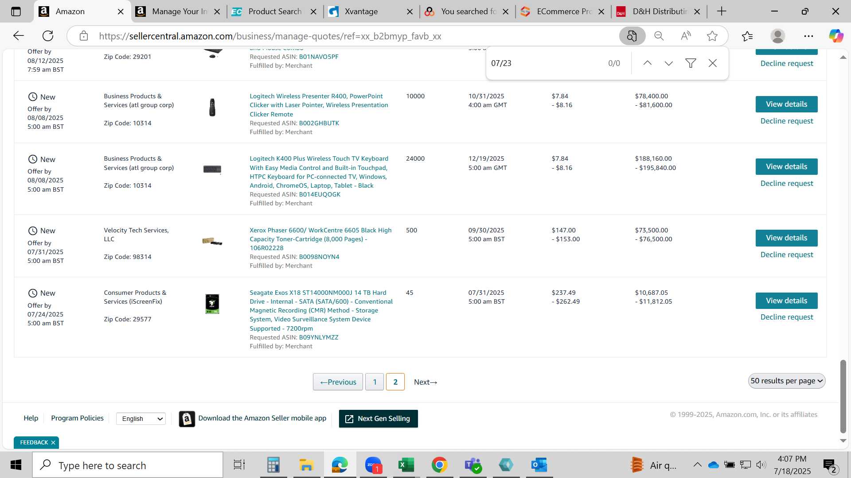
Task: View details for Seagate Exos X18 quote
Action: tap(786, 301)
